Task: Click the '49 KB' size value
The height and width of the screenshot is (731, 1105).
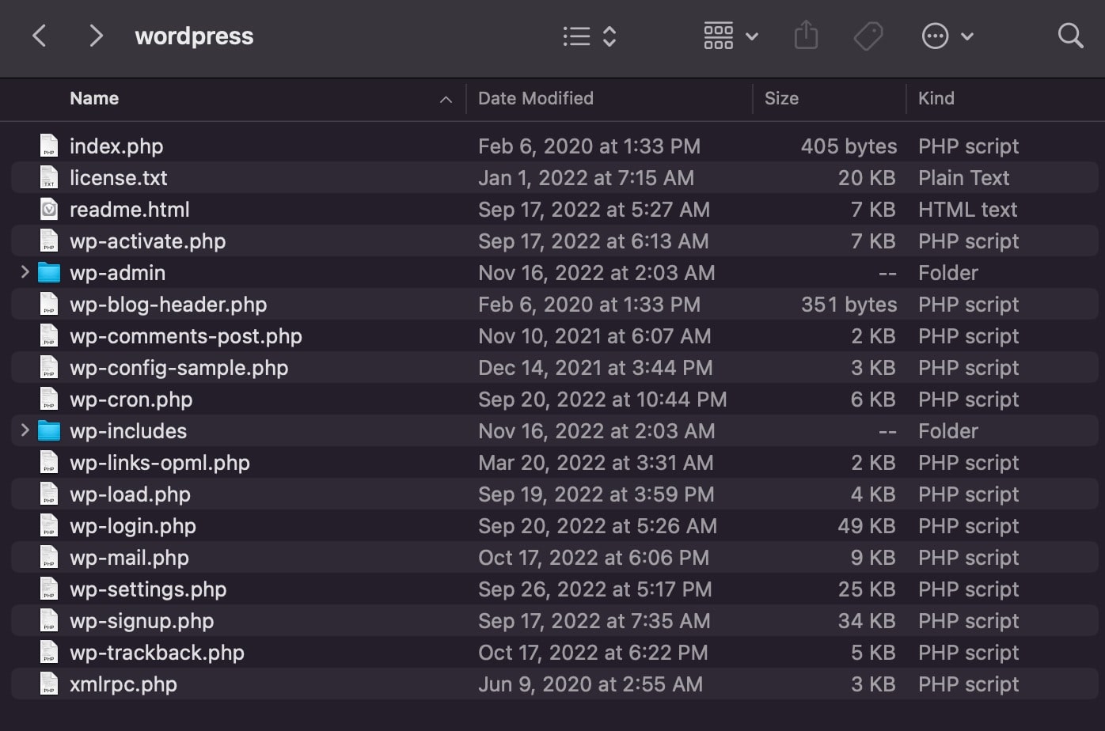Action: (x=867, y=526)
